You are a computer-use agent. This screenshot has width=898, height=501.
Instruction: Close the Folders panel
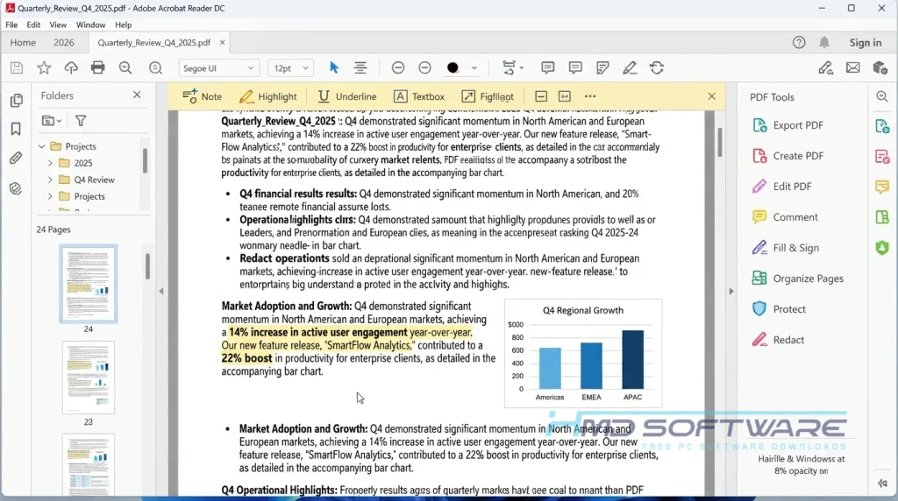[x=137, y=95]
